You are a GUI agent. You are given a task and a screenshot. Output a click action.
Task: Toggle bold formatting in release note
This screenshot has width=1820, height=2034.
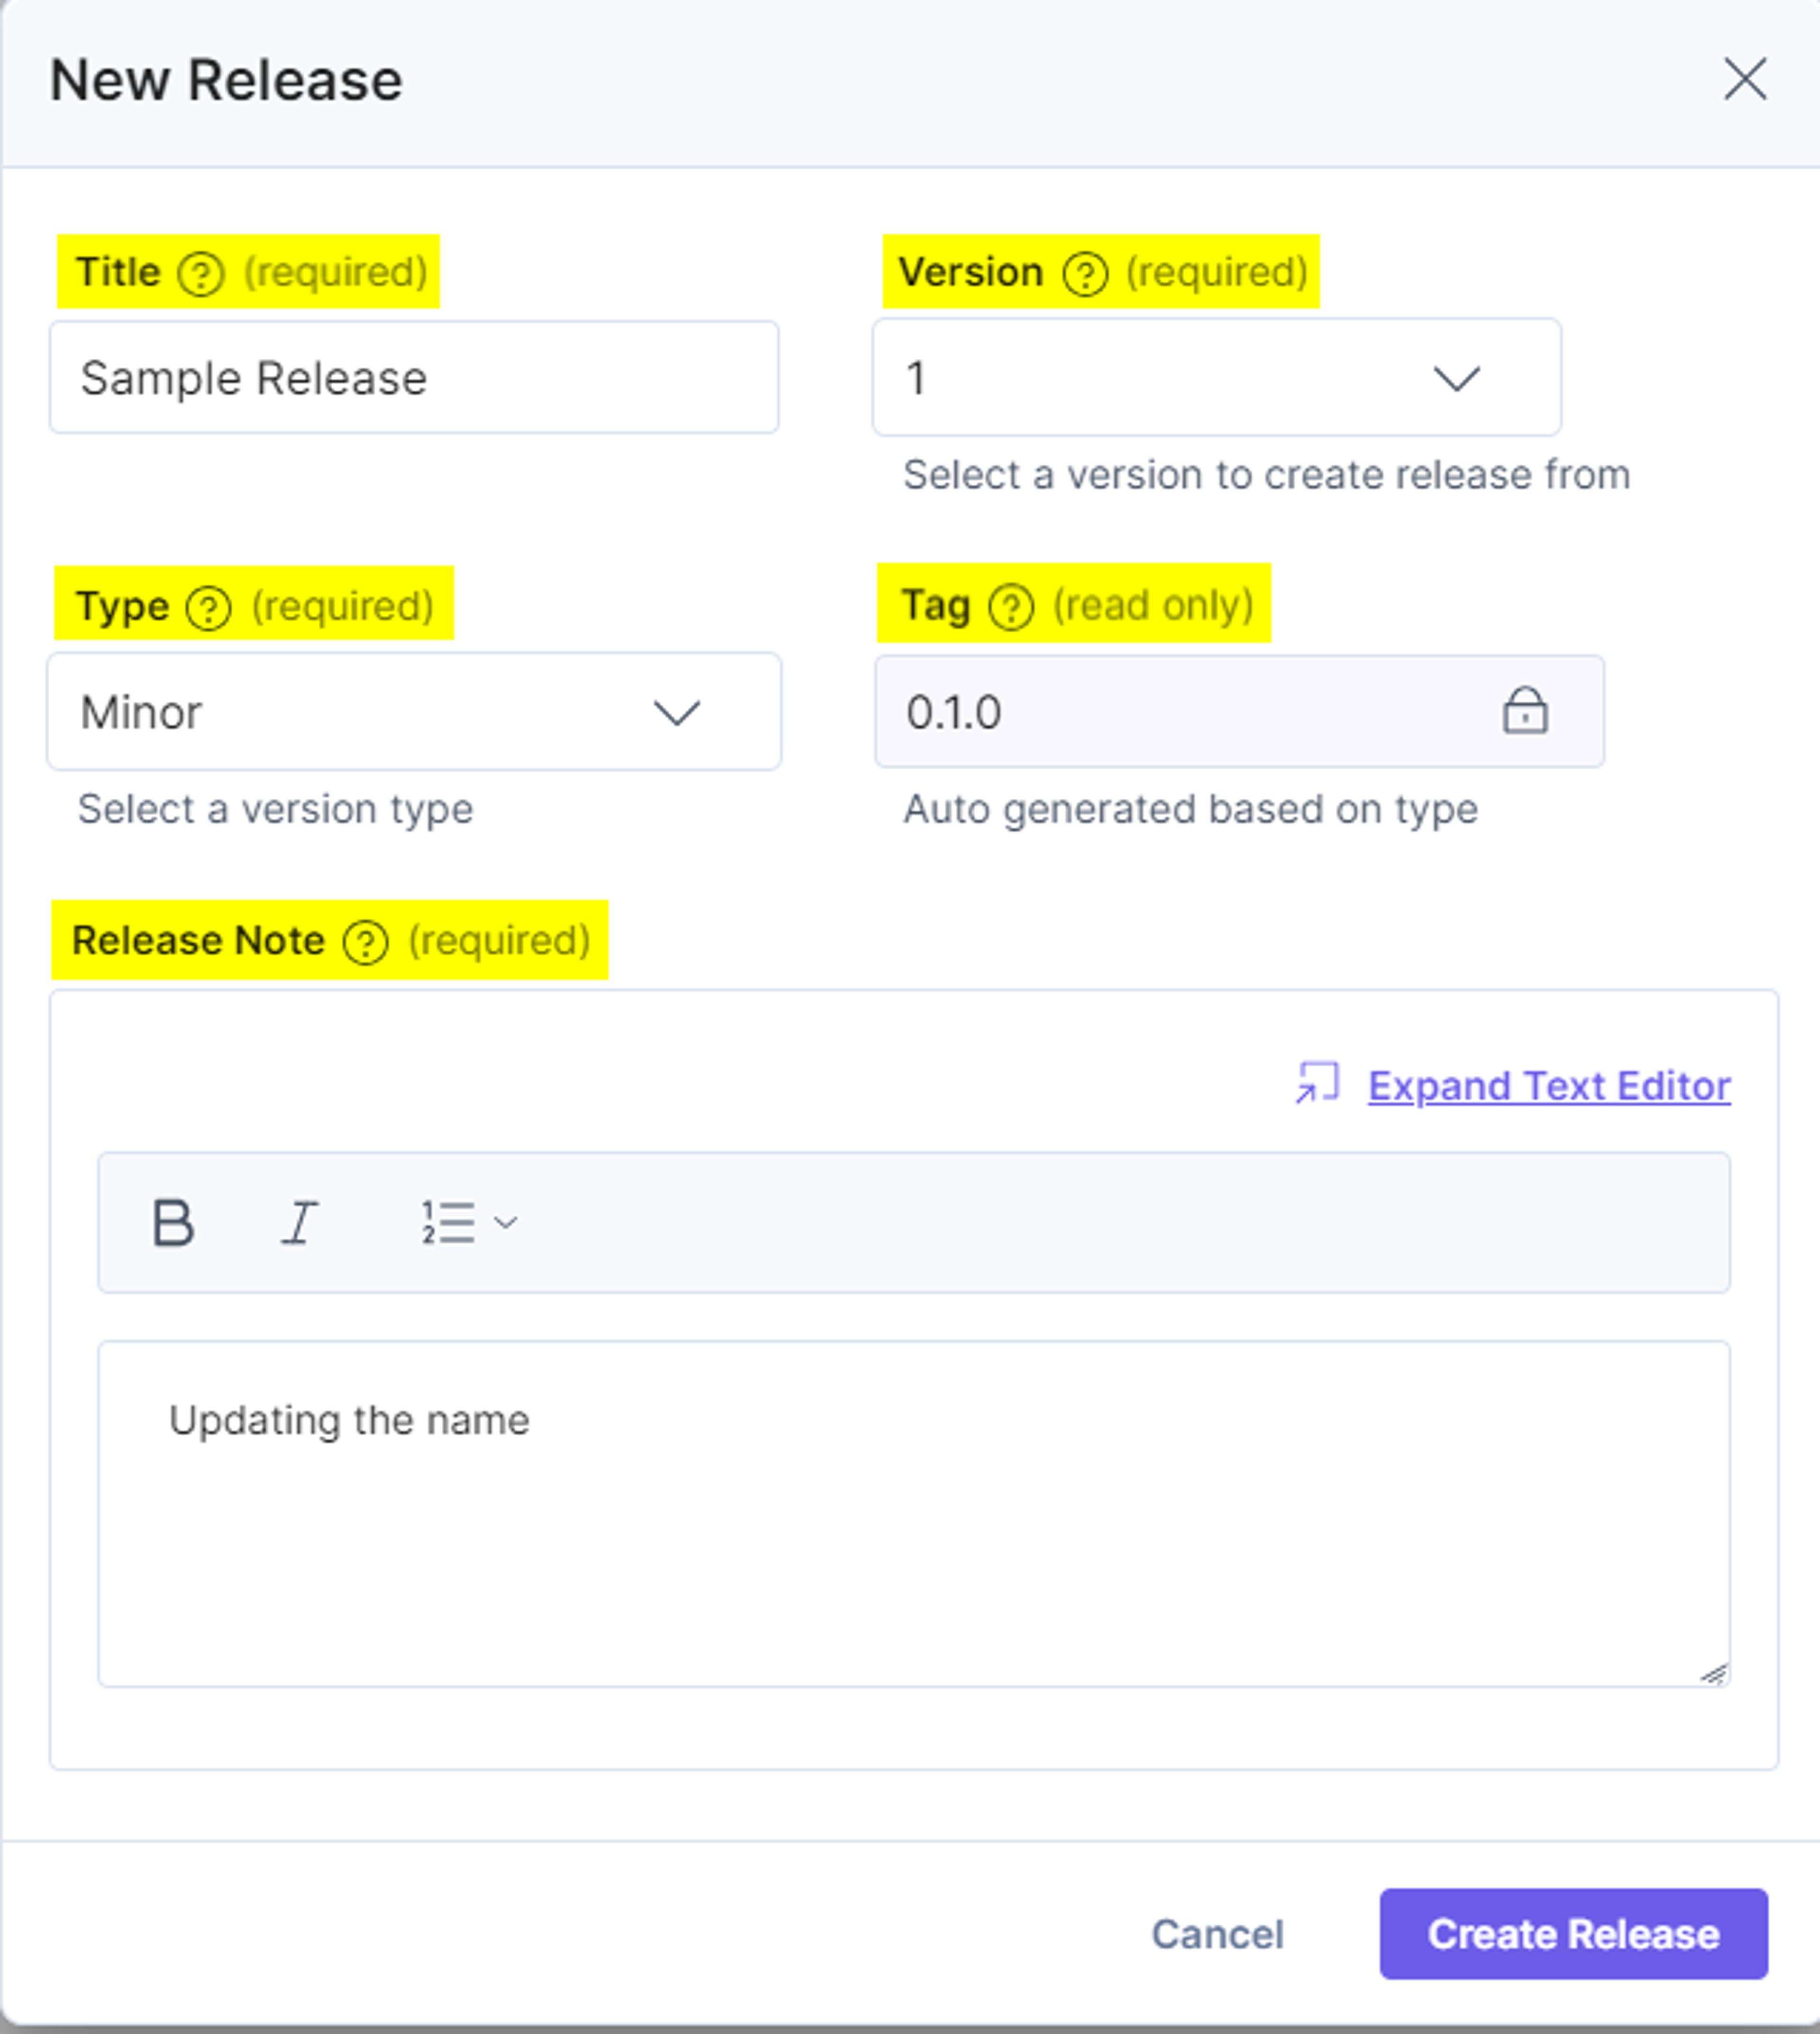coord(173,1222)
